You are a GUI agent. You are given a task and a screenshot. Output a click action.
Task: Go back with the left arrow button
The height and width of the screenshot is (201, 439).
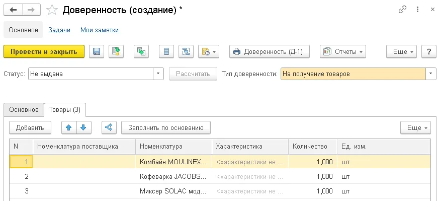click(13, 10)
